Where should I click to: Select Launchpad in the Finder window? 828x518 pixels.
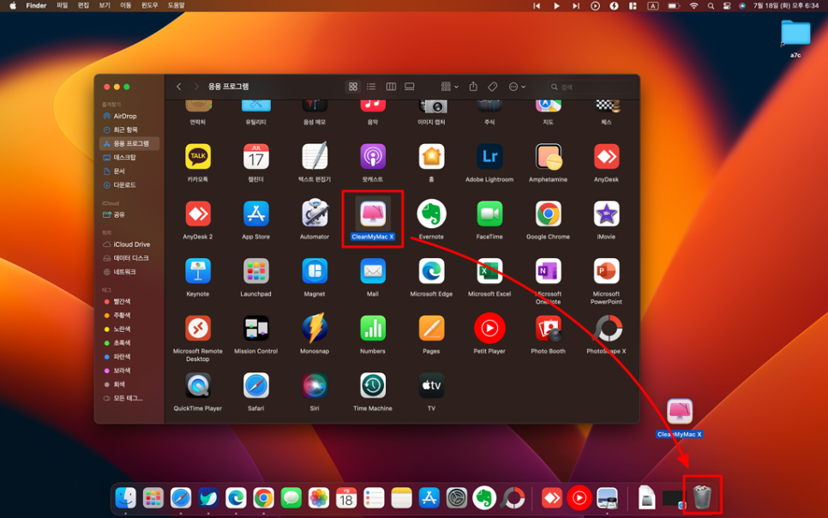pyautogui.click(x=256, y=271)
